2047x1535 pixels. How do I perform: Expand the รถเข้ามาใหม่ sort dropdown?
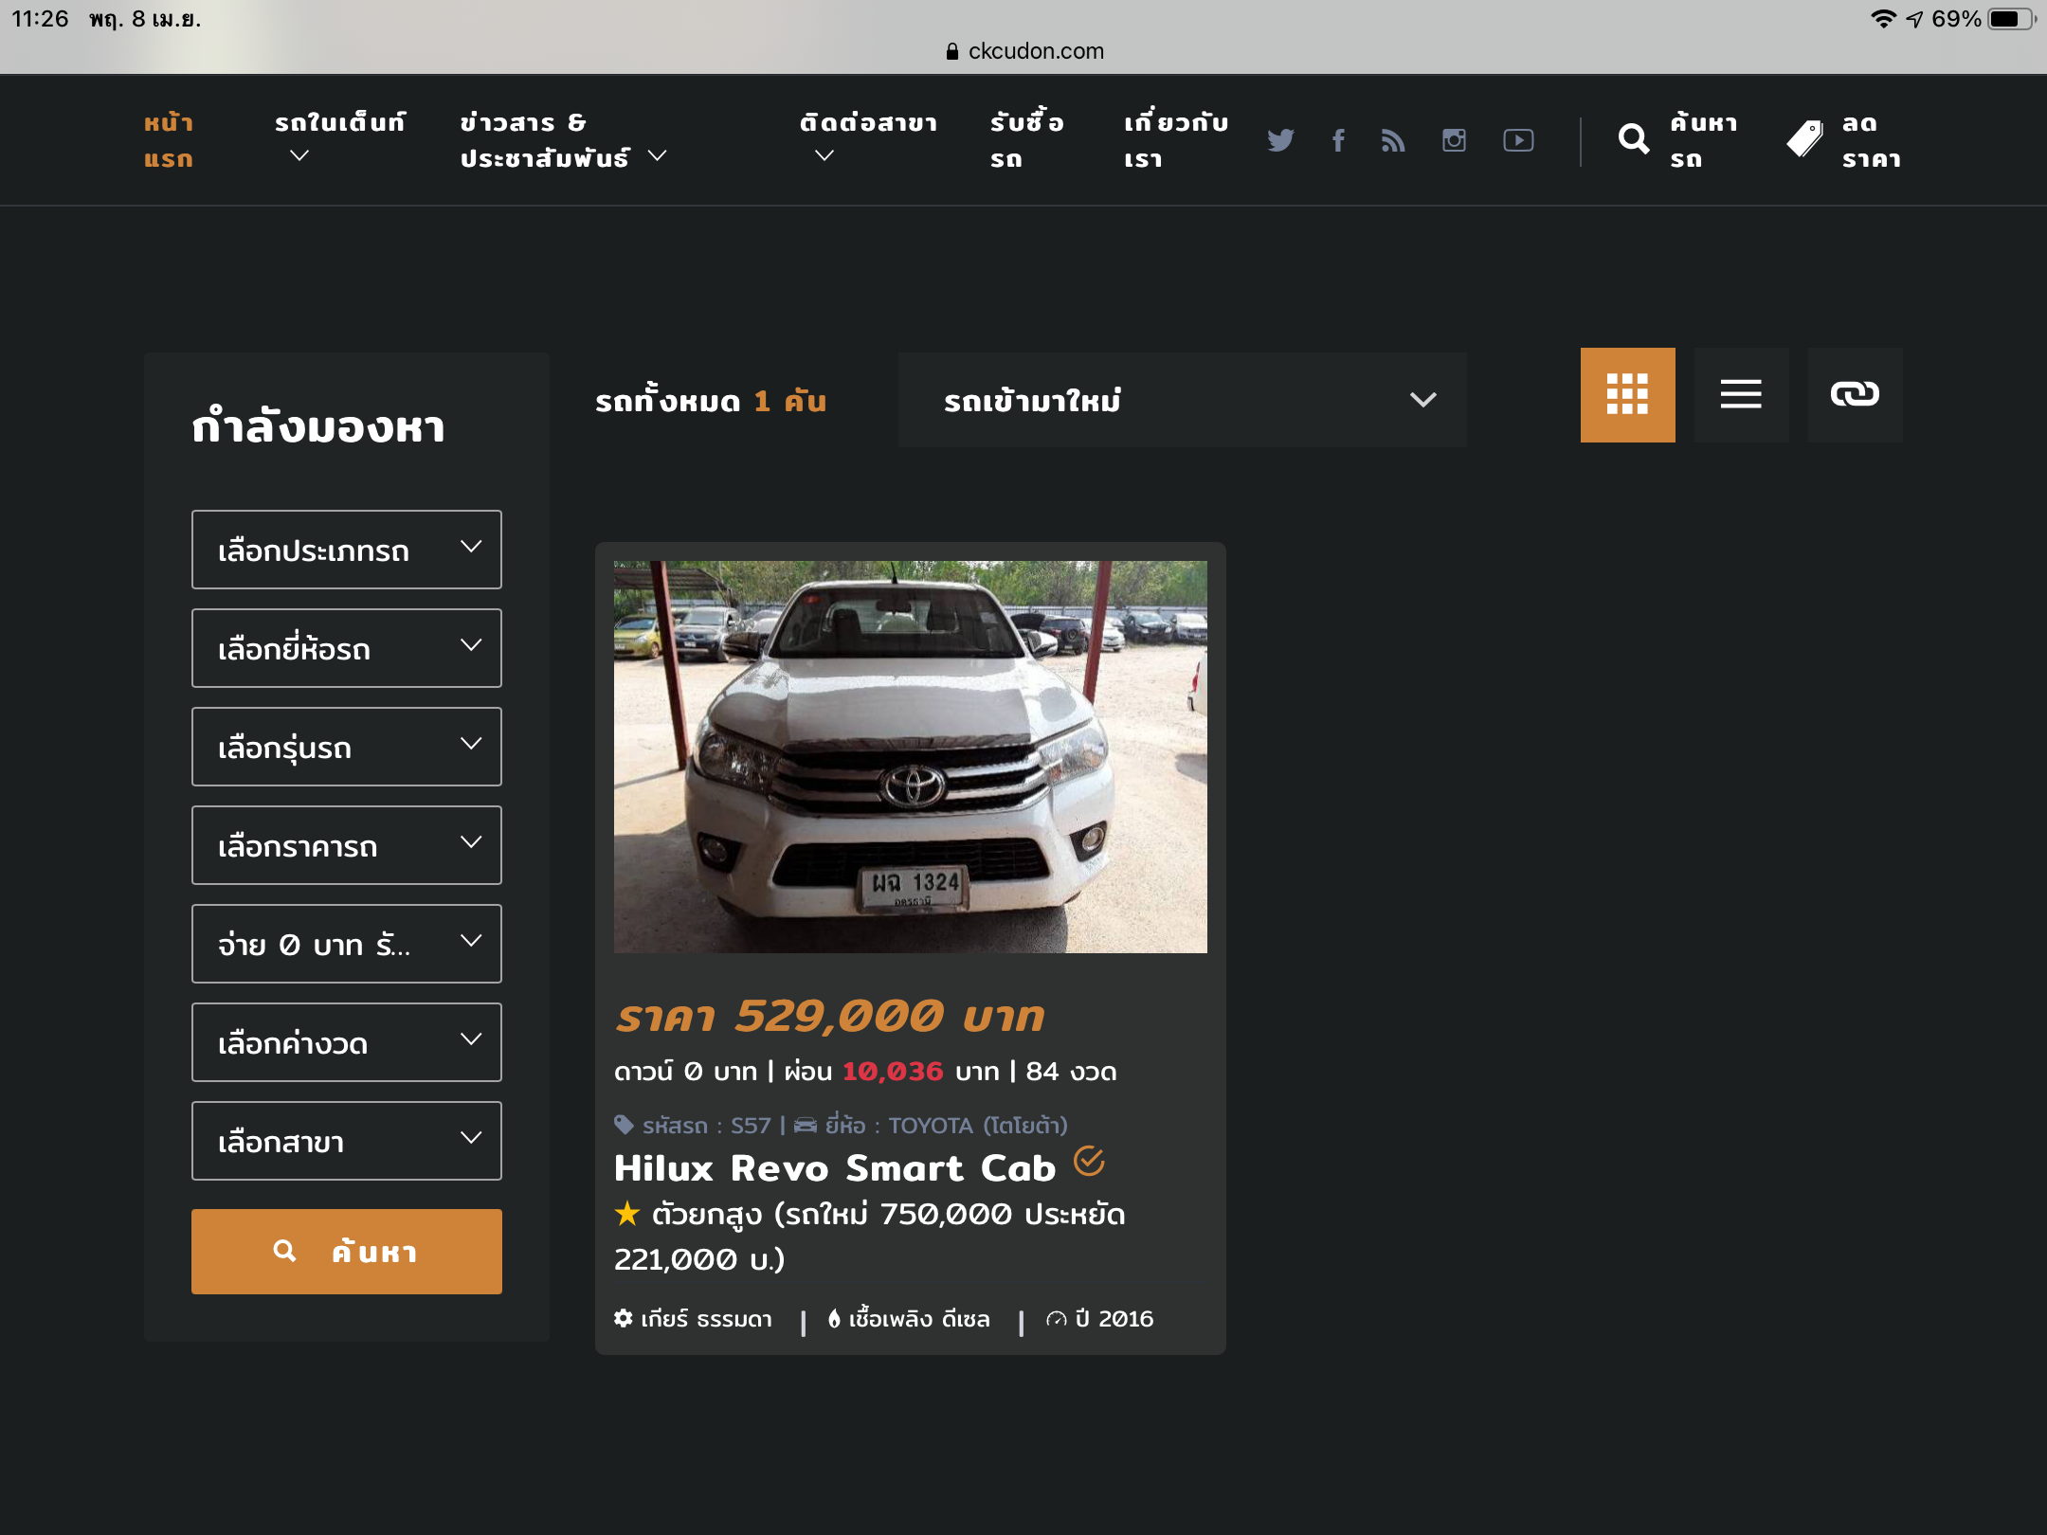point(1182,400)
